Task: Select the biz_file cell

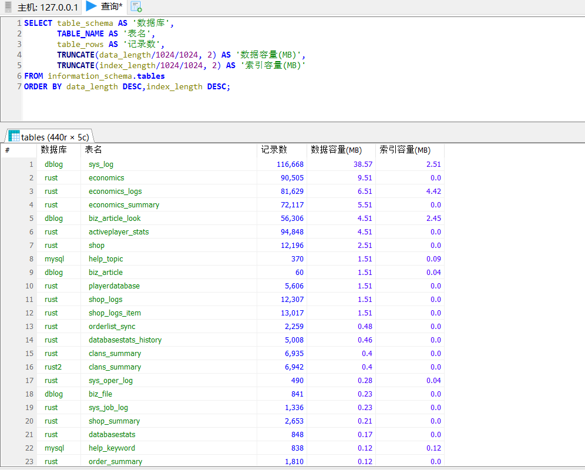Action: coord(169,394)
